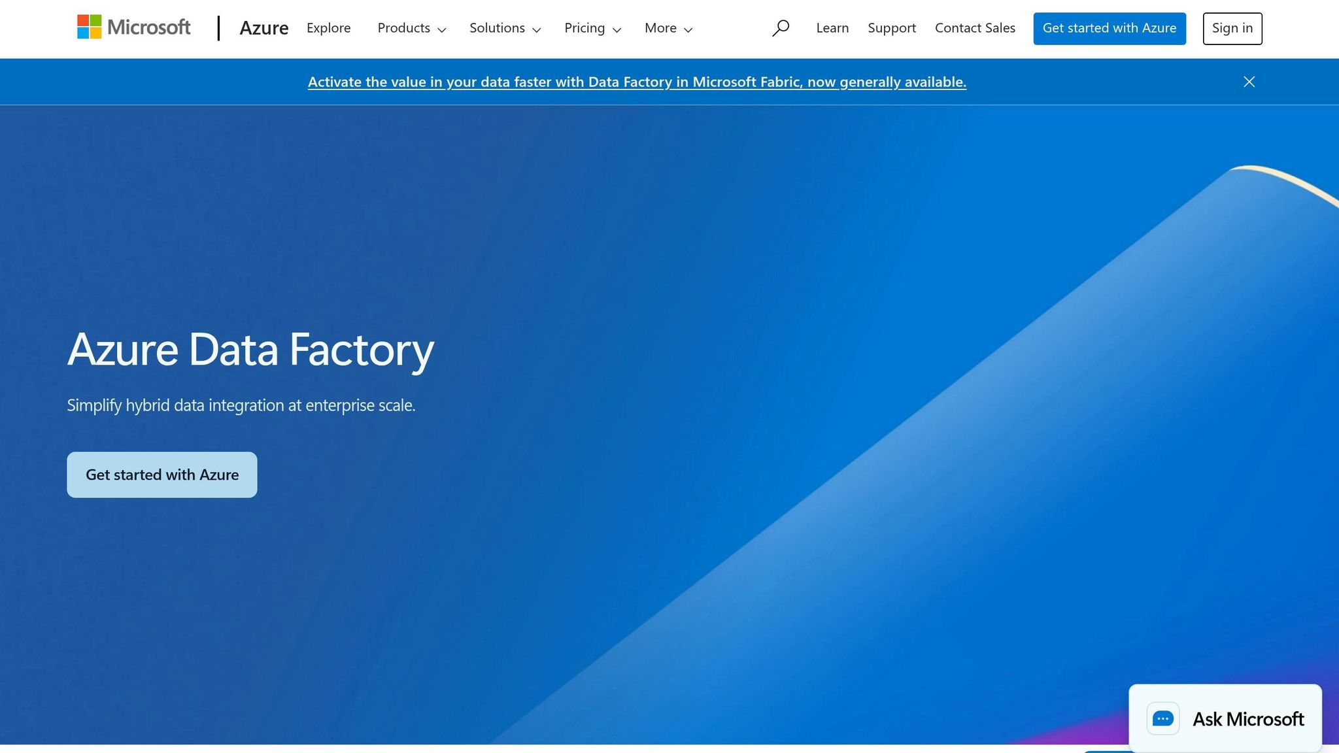Click the Simplify hybrid data integration tagline
The width and height of the screenshot is (1339, 753).
pyautogui.click(x=241, y=405)
